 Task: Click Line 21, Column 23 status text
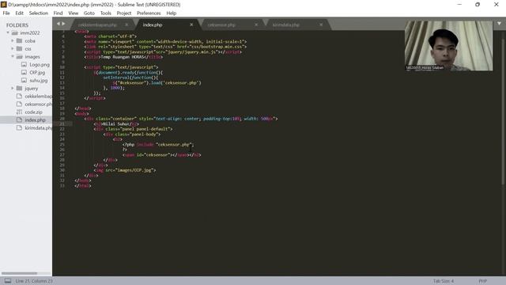(x=34, y=281)
